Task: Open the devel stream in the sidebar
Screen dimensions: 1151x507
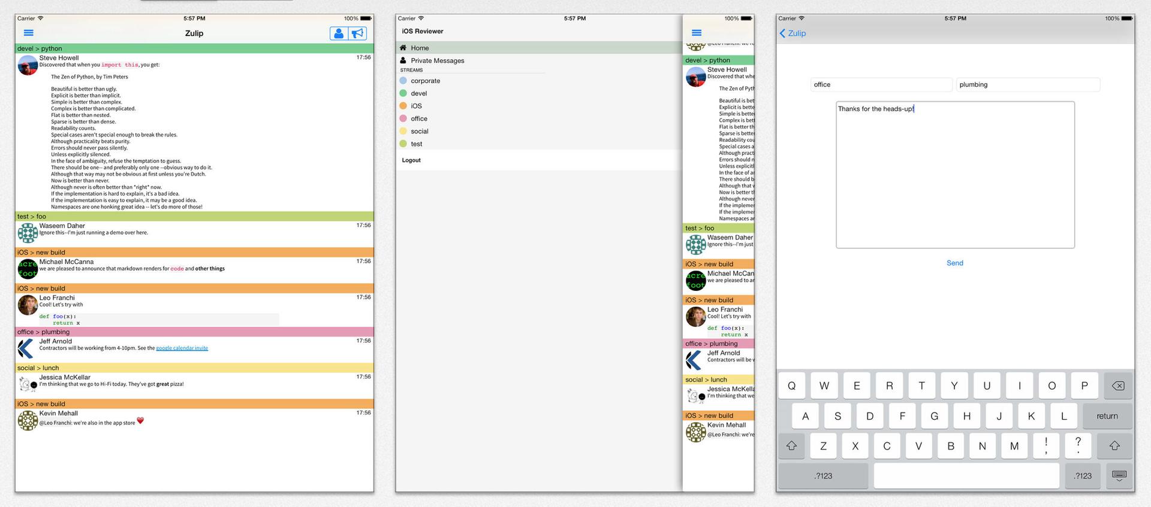Action: [539, 93]
